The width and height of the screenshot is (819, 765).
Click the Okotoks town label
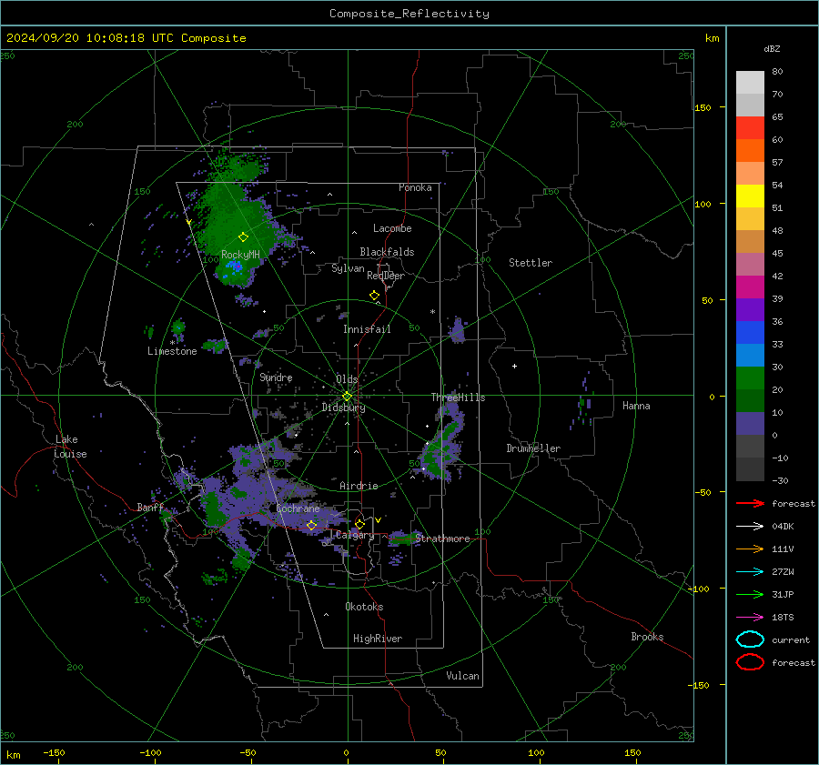364,607
